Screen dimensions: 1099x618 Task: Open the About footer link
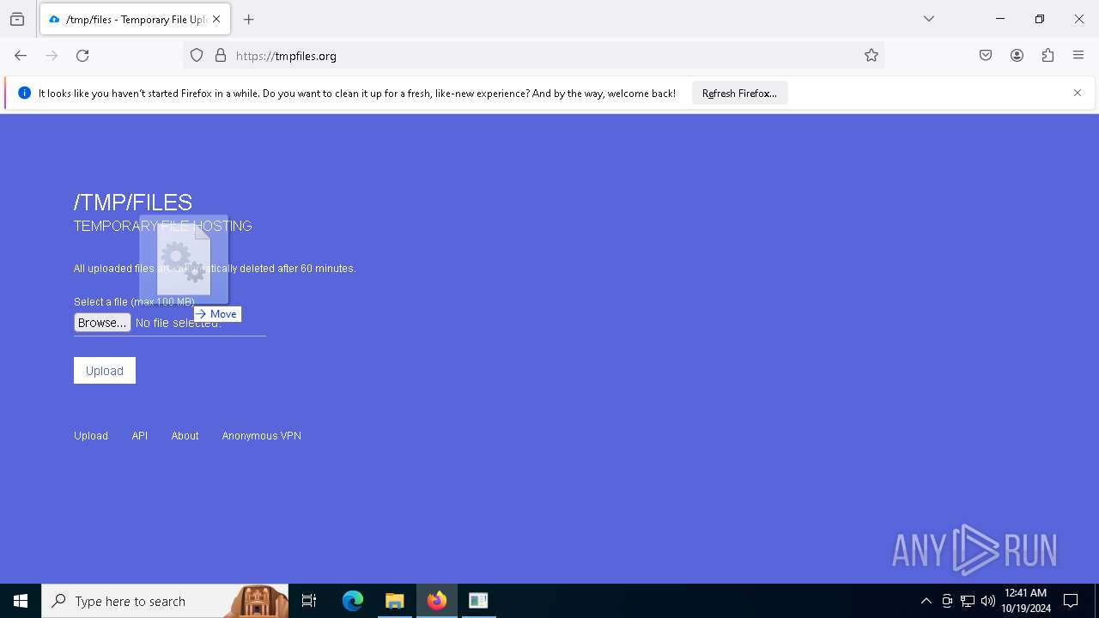185,436
